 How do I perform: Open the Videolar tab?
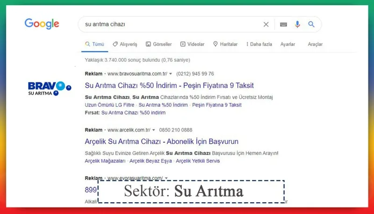[192, 44]
